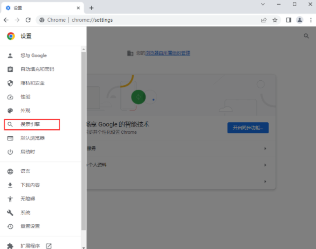Click the download arrow icon

click(10, 185)
